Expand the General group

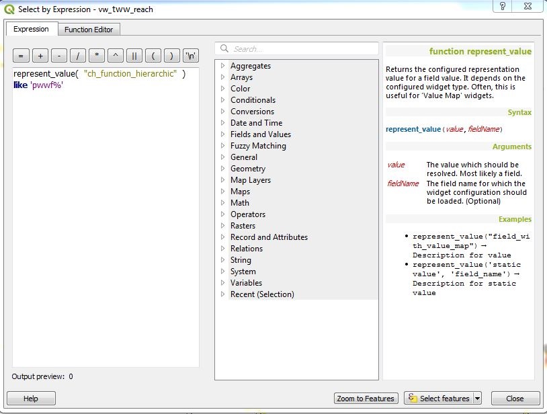click(x=222, y=157)
